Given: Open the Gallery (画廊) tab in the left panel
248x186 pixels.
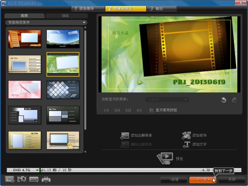Looking at the screenshot, I should click(24, 16).
